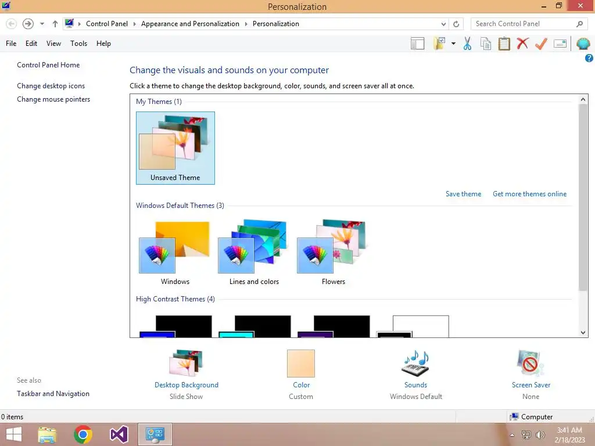595x446 pixels.
Task: Open Desktop Background settings icon
Action: click(186, 364)
